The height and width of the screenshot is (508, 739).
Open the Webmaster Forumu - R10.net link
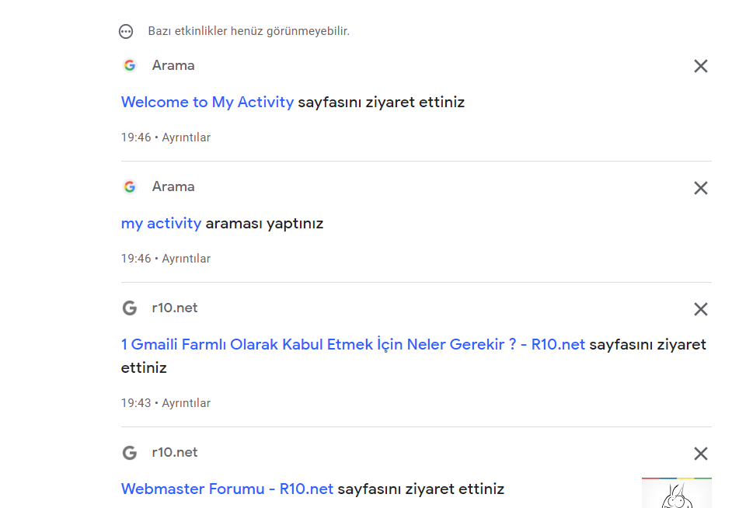click(x=227, y=489)
